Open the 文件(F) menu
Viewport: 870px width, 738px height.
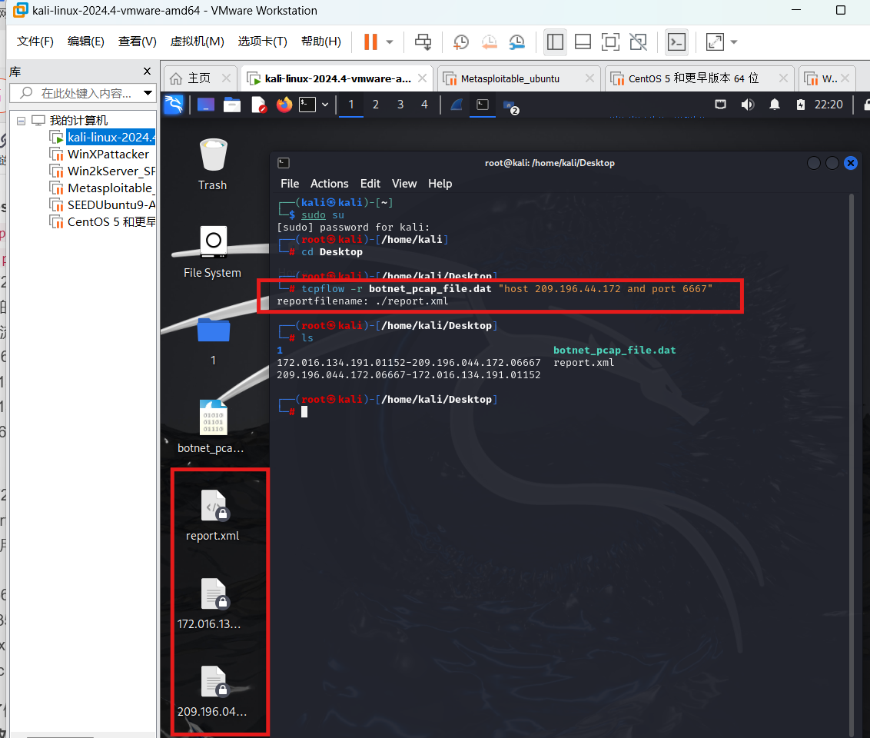[x=35, y=42]
